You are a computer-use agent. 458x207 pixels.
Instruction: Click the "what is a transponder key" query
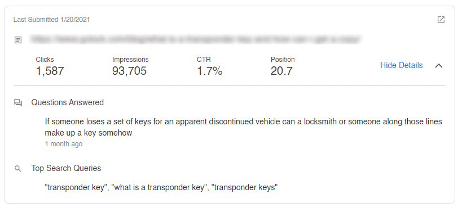[159, 187]
